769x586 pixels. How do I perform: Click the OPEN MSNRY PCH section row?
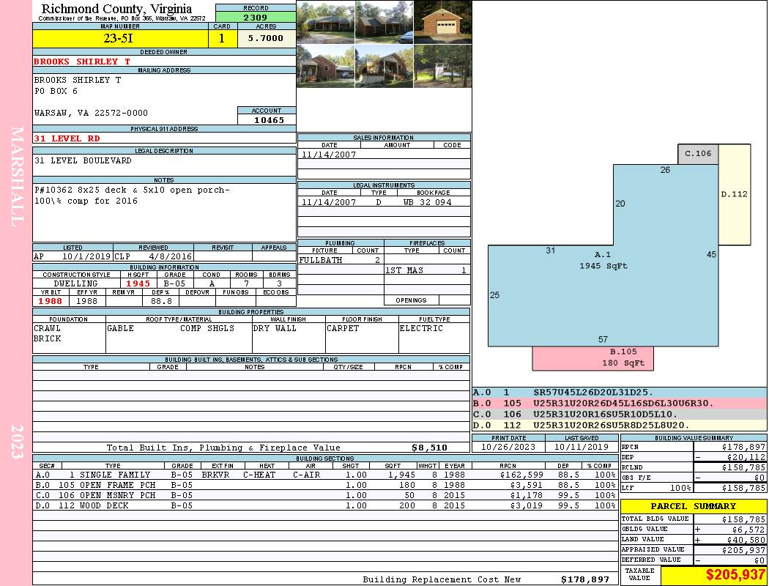[x=324, y=495]
